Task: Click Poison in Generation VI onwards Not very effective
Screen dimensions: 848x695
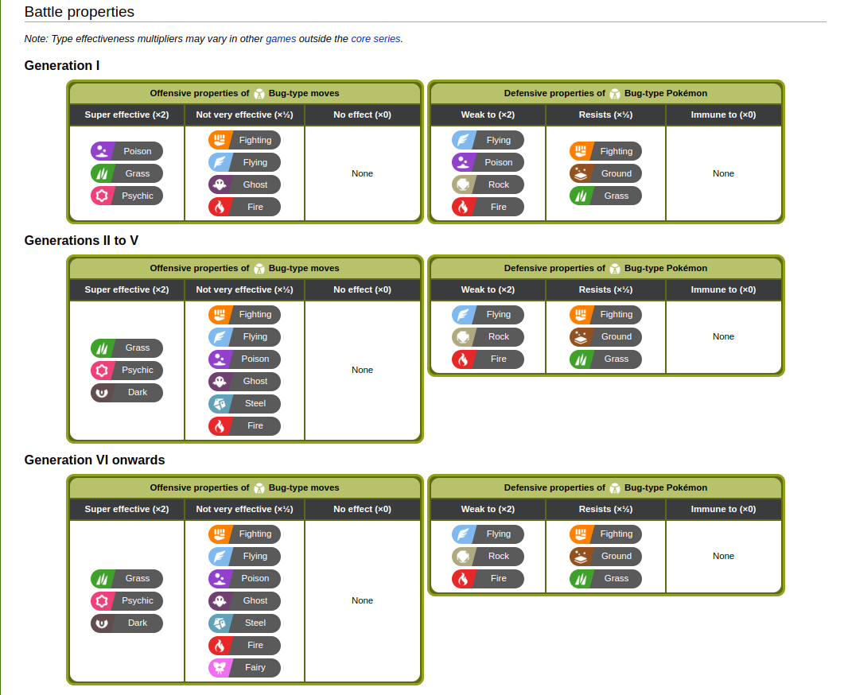Action: pyautogui.click(x=244, y=578)
